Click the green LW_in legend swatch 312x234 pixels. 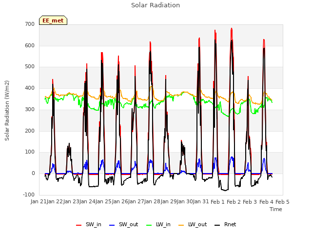pos(149,225)
